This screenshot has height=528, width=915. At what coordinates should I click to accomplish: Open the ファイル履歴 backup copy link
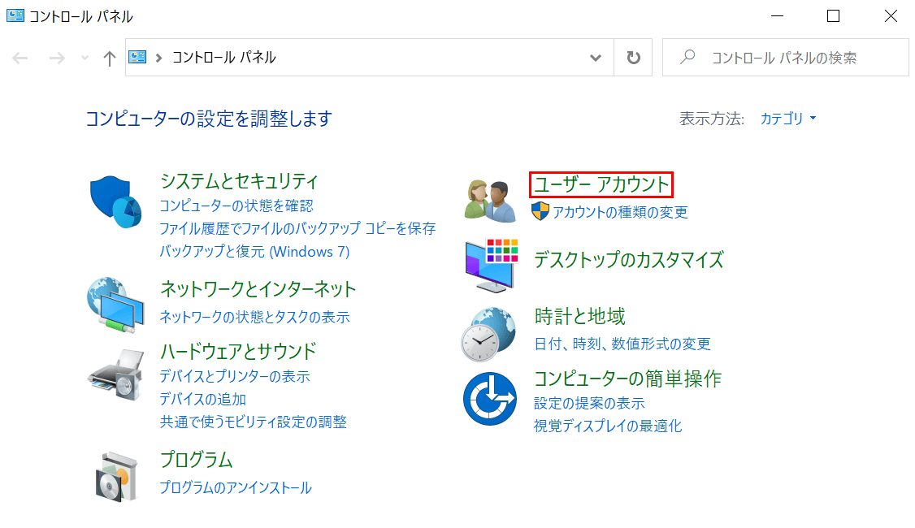tap(297, 228)
